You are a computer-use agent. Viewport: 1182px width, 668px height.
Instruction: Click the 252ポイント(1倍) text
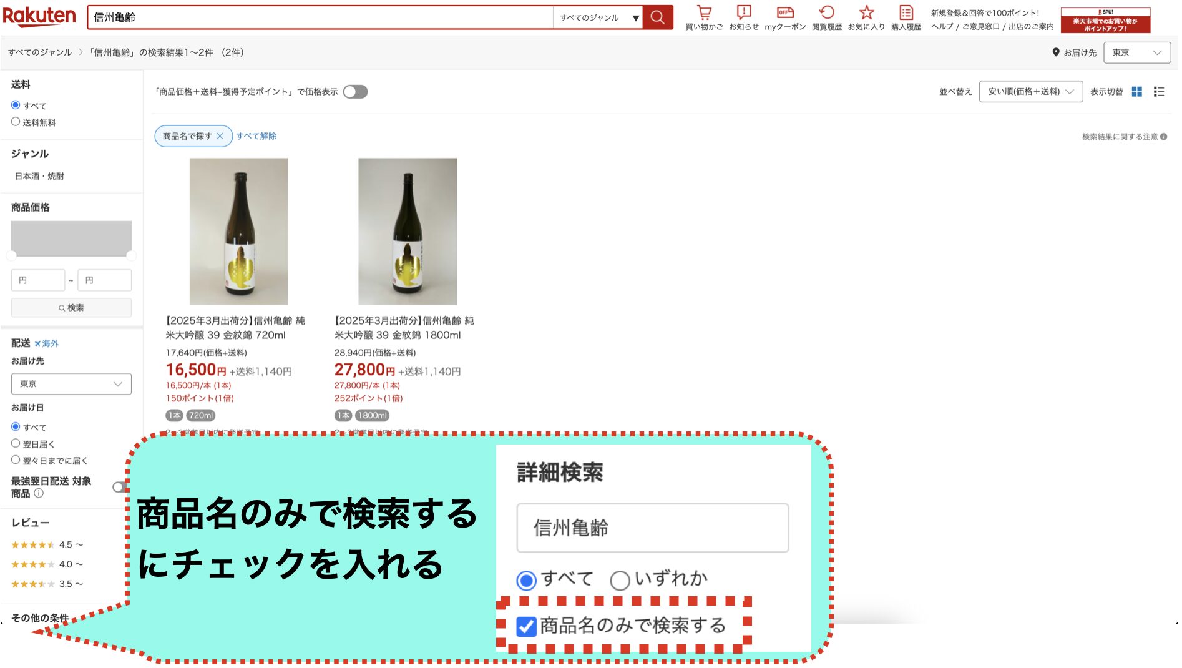click(x=368, y=398)
